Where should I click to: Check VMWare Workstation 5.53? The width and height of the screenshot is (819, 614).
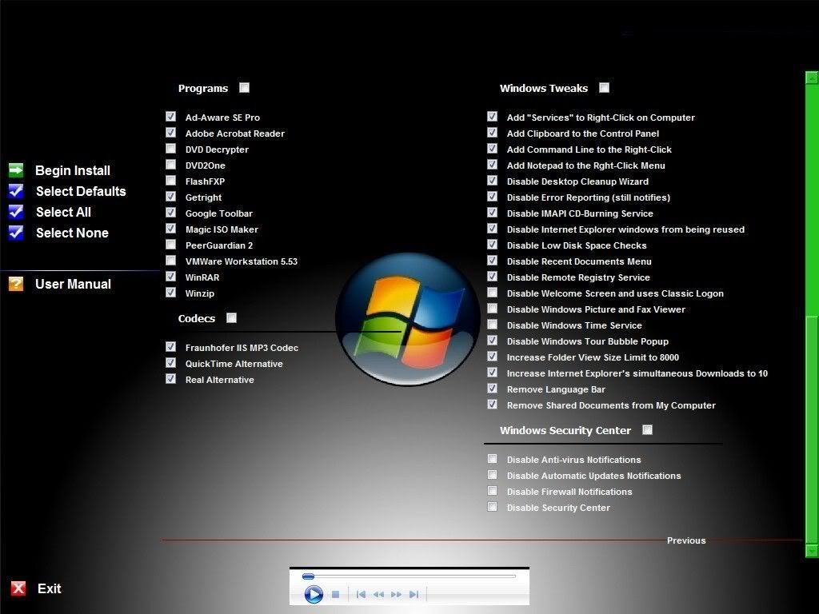tap(171, 261)
